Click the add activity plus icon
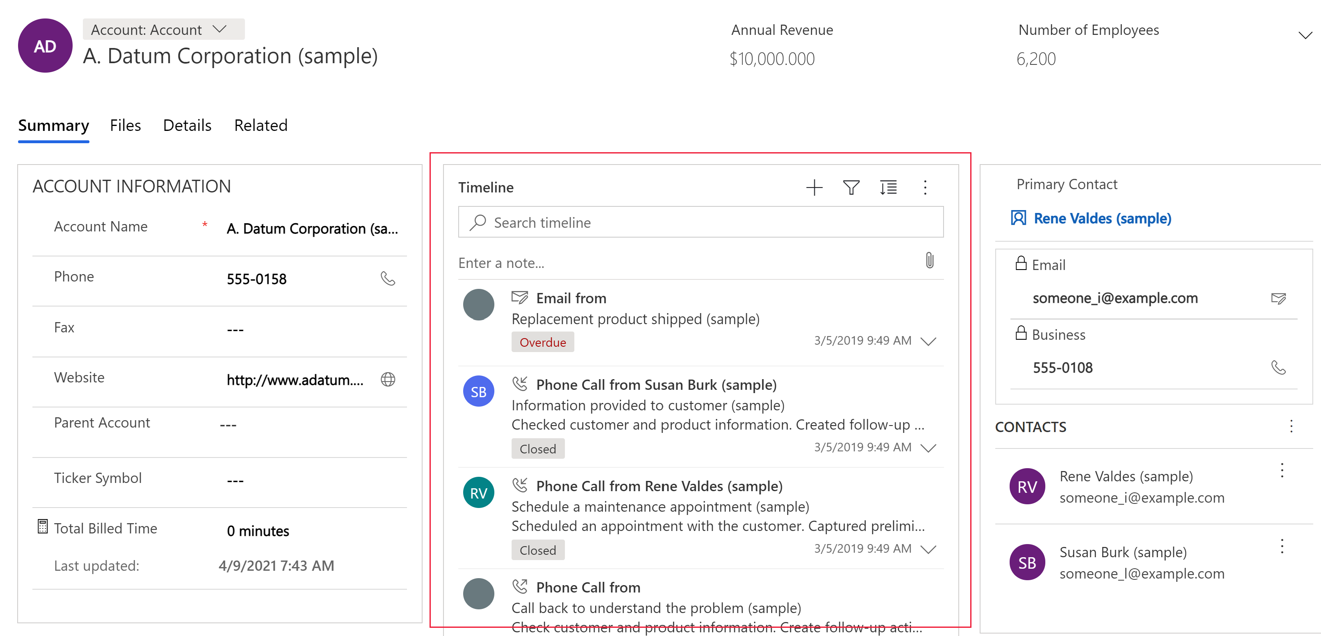The height and width of the screenshot is (636, 1321). pos(814,186)
